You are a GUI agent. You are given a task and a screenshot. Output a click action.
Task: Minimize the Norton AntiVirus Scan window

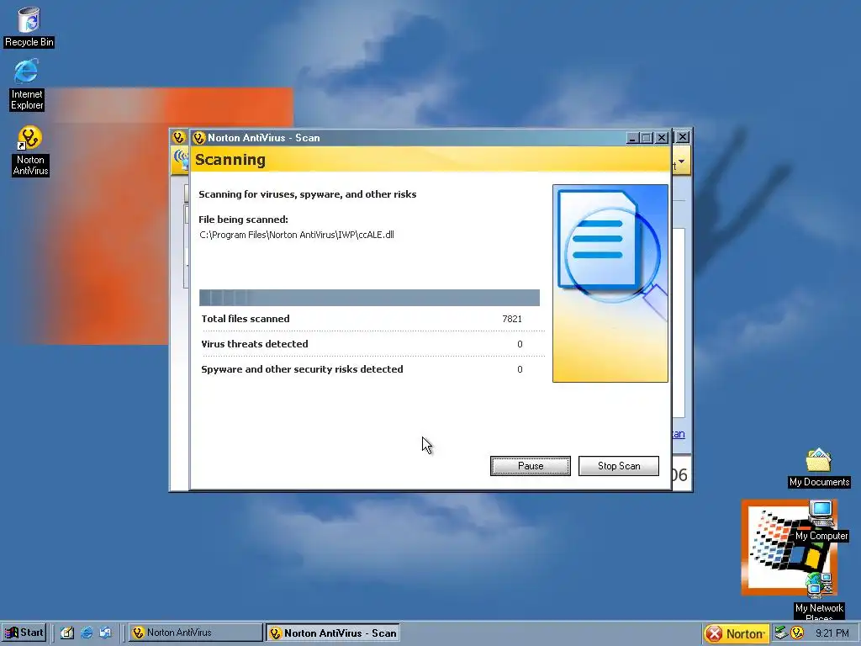click(632, 138)
